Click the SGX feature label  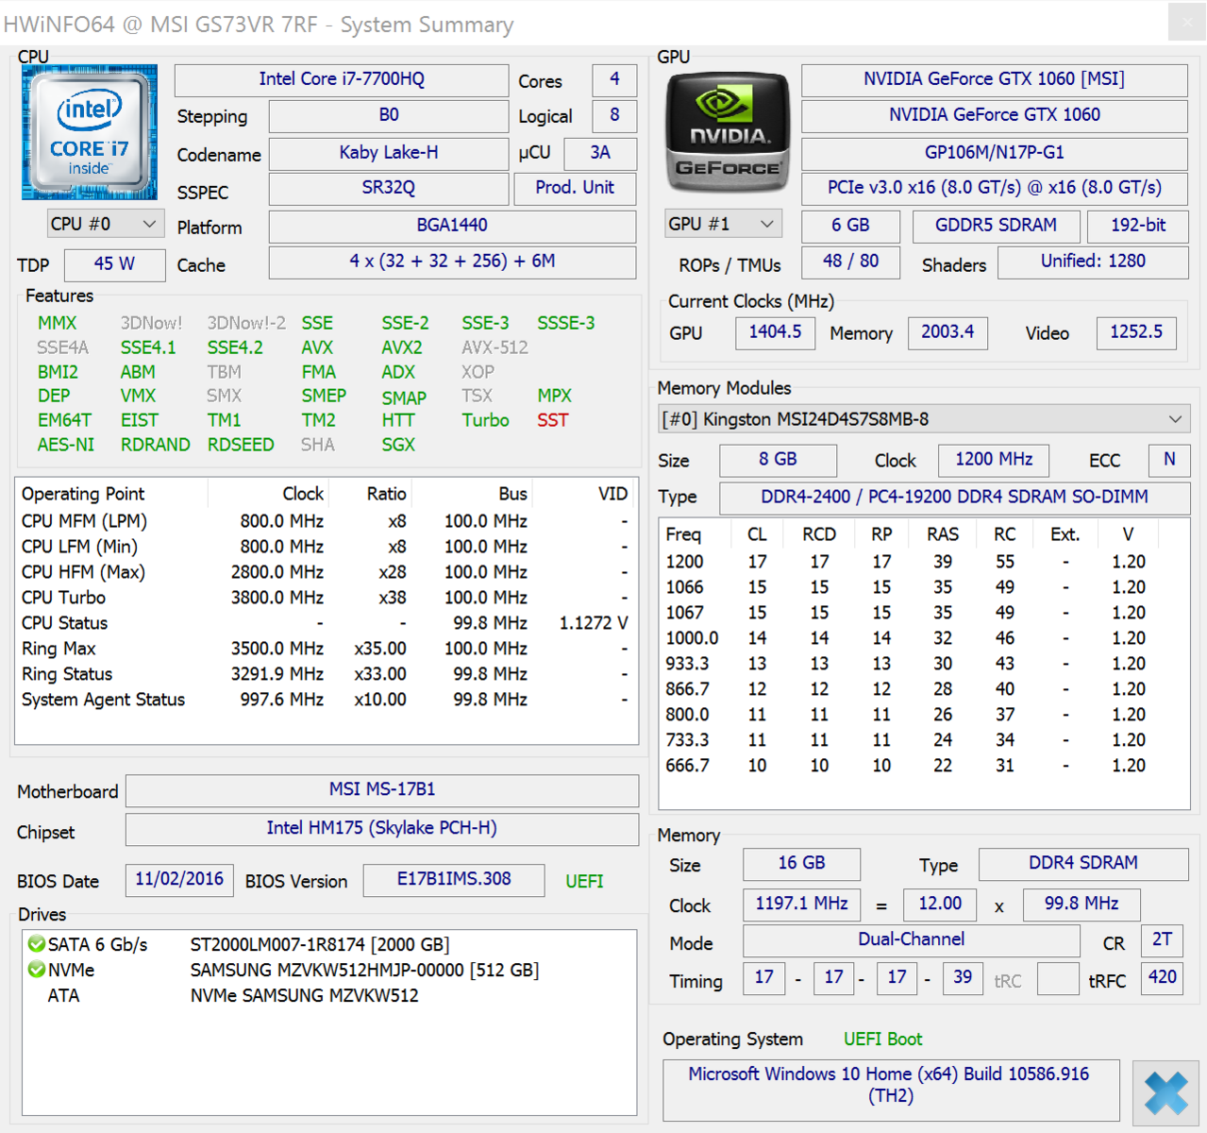[x=398, y=445]
